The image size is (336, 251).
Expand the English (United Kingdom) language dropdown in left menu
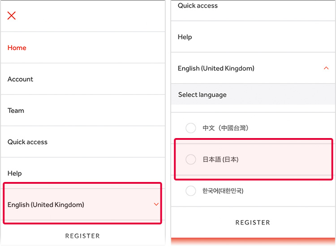click(x=83, y=204)
